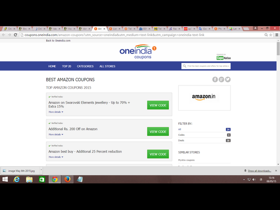Click the amazon.in store logo
Viewport: 280px width, 210px height.
click(x=204, y=98)
